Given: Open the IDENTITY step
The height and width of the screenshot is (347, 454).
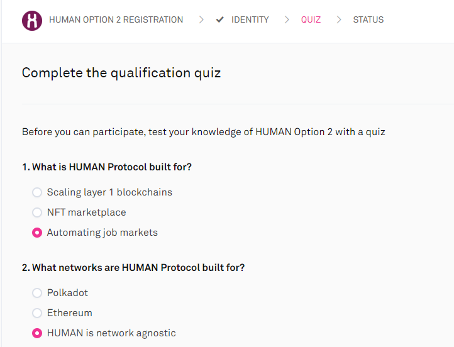Looking at the screenshot, I should click(x=250, y=19).
